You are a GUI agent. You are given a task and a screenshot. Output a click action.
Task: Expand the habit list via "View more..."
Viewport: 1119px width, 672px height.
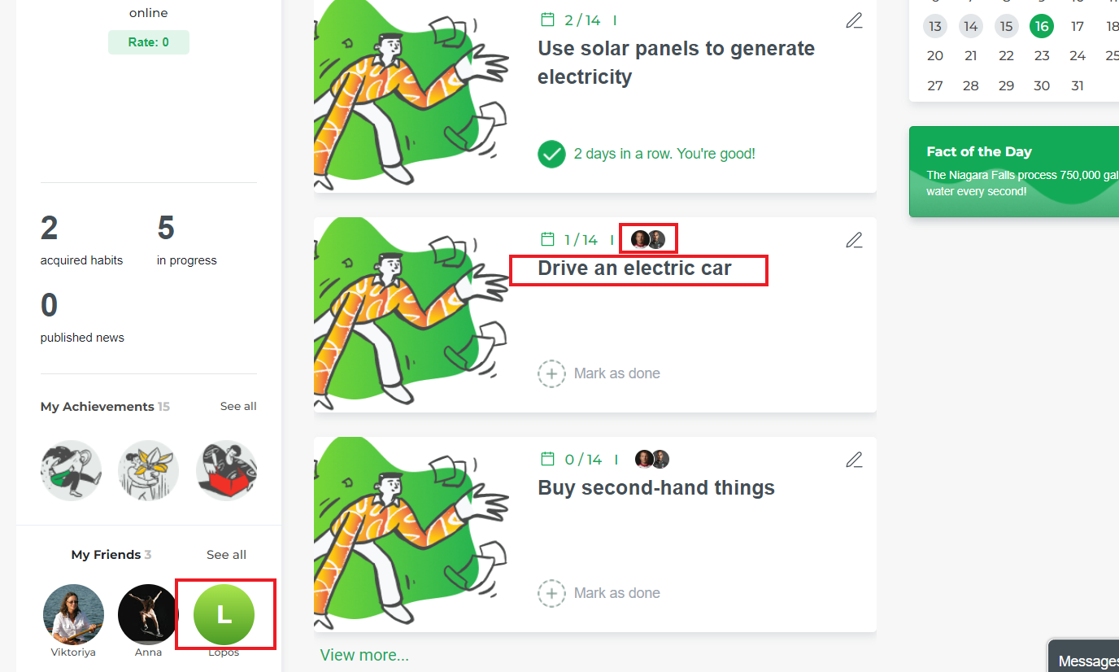(x=364, y=654)
